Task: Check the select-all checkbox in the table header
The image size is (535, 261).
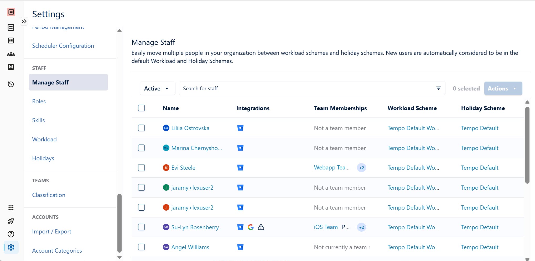Action: coord(141,108)
